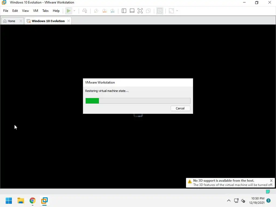The height and width of the screenshot is (207, 276).
Task: Click the green Power On play button
Action: pyautogui.click(x=68, y=11)
